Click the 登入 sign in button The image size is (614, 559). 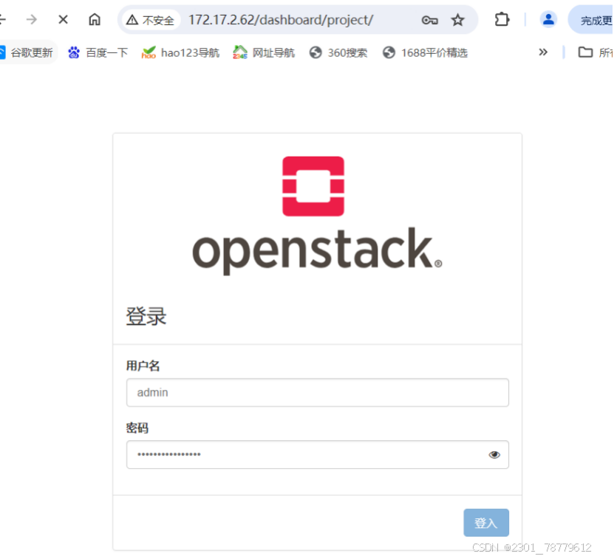coord(486,523)
